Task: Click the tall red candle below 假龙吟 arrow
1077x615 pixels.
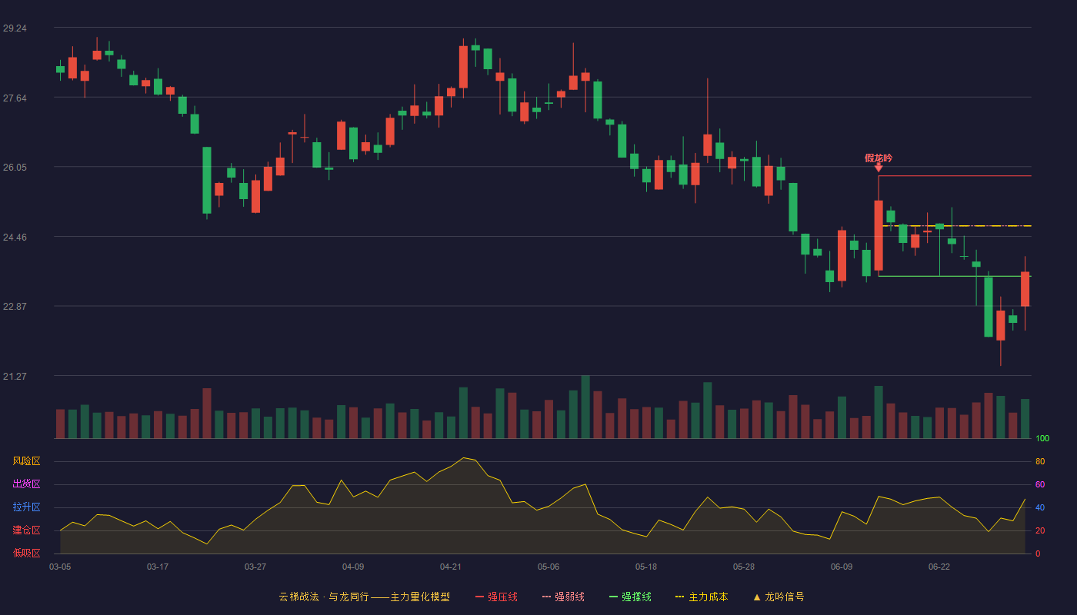Action: [x=879, y=235]
